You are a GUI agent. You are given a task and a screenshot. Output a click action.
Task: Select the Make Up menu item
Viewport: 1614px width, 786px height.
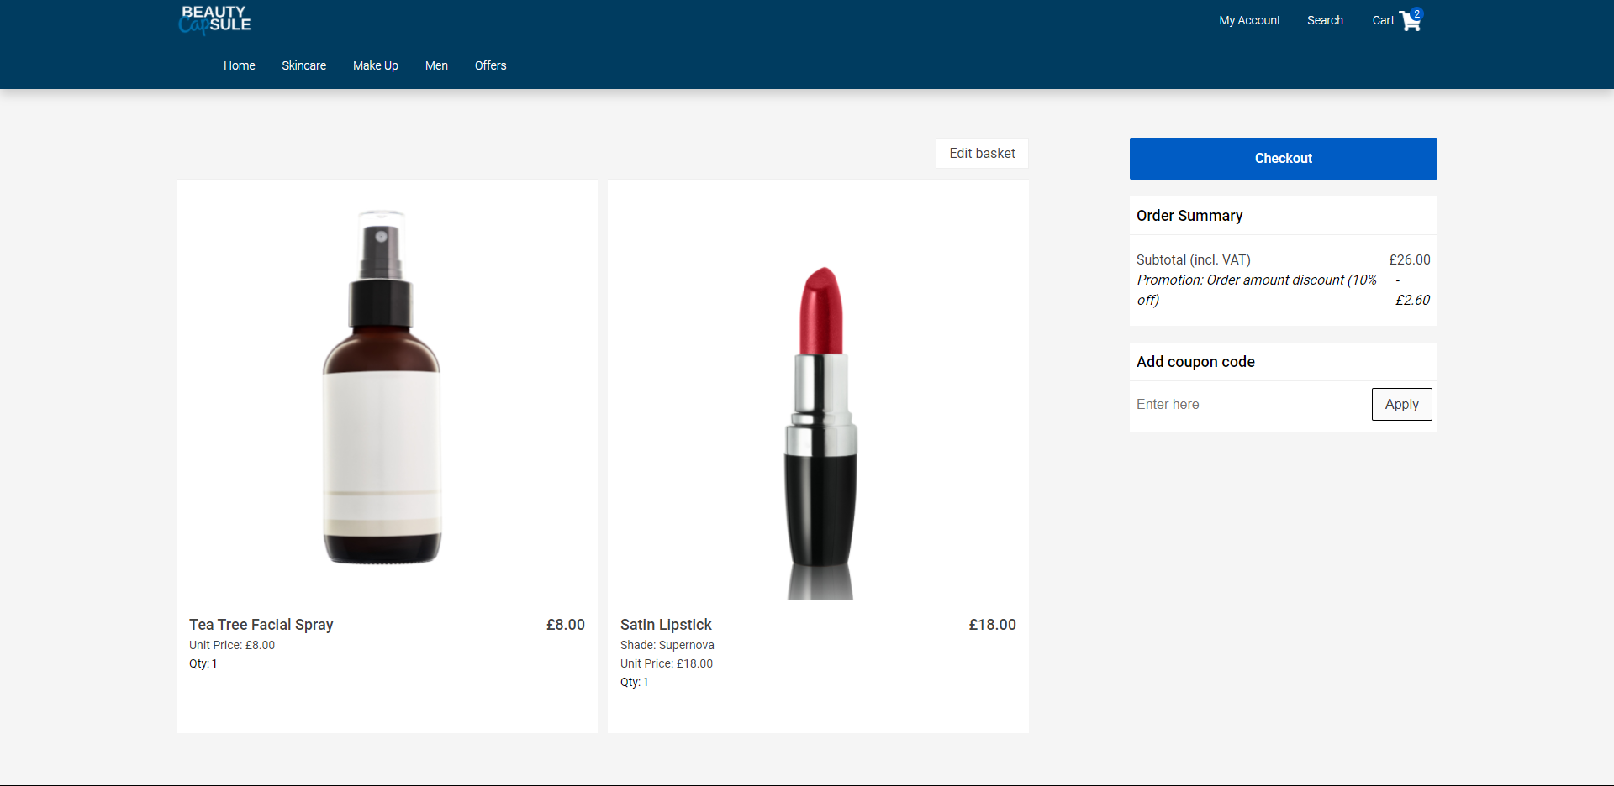(x=375, y=65)
